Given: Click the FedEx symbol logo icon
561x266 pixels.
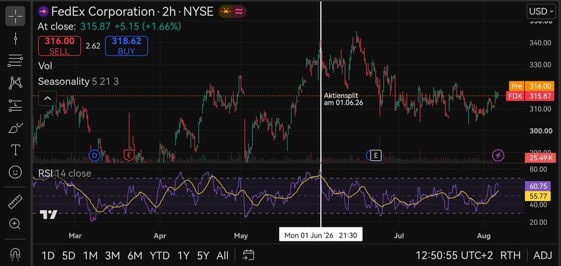Looking at the screenshot, I should pos(43,12).
